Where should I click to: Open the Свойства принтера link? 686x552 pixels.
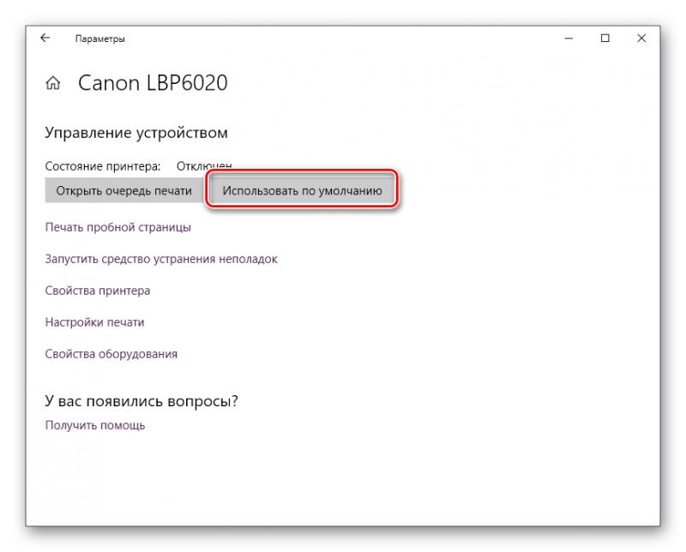pos(98,291)
